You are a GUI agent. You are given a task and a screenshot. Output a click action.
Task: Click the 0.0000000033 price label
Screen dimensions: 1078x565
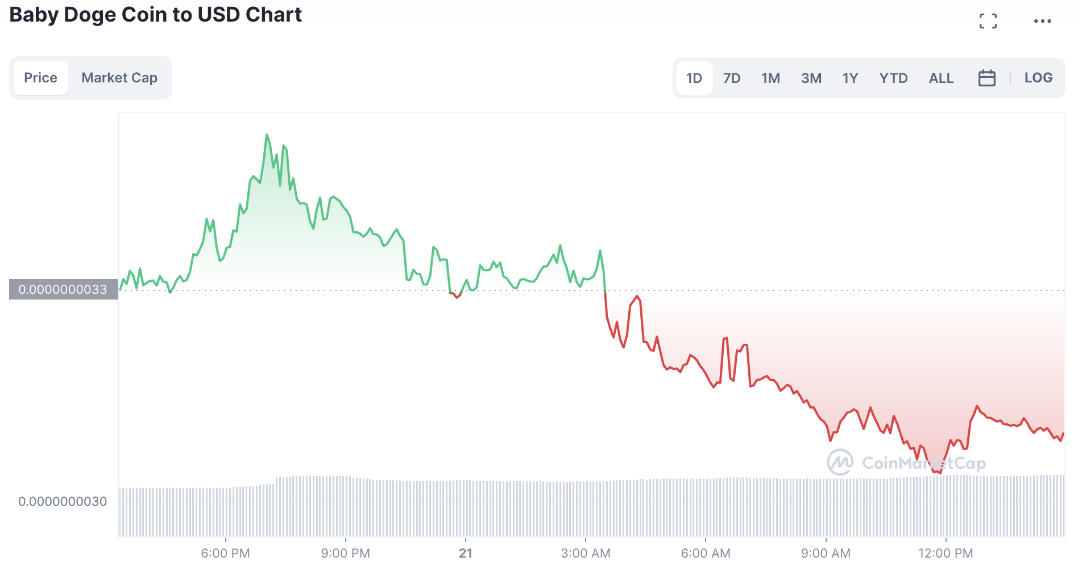tap(63, 289)
